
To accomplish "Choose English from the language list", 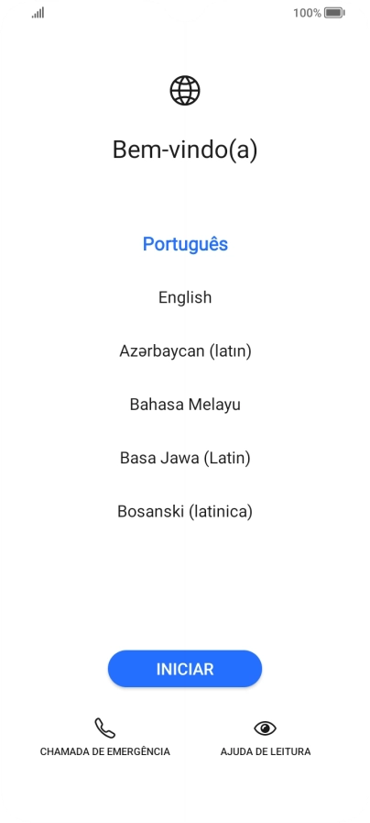I will click(185, 297).
